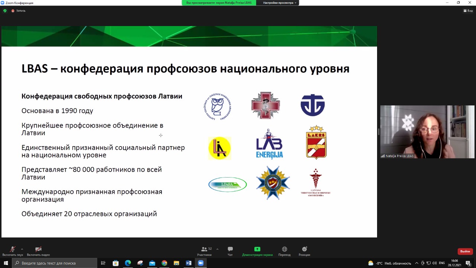This screenshot has width=476, height=268.
Task: Open Google Chrome from the taskbar
Action: pos(164,263)
